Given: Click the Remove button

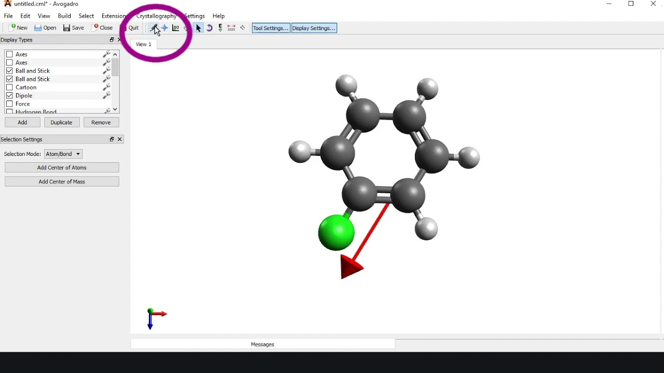Looking at the screenshot, I should [101, 122].
